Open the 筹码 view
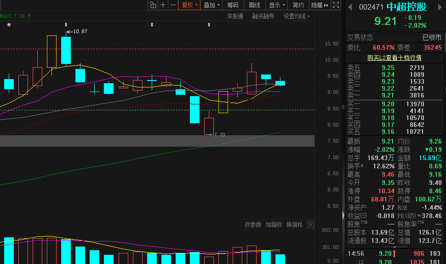The image size is (446, 264). point(233,5)
